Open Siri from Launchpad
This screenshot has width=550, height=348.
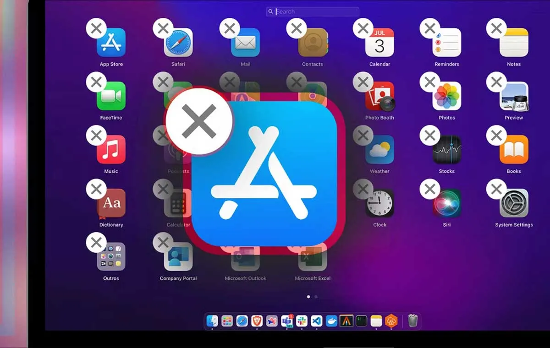446,203
